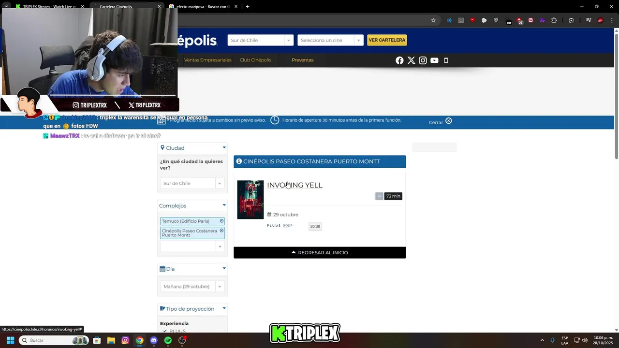Open the Sur de Chile sidebar city dropdown

[192, 183]
